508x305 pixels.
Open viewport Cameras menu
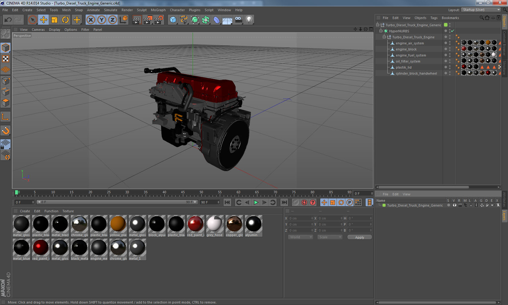(x=38, y=30)
